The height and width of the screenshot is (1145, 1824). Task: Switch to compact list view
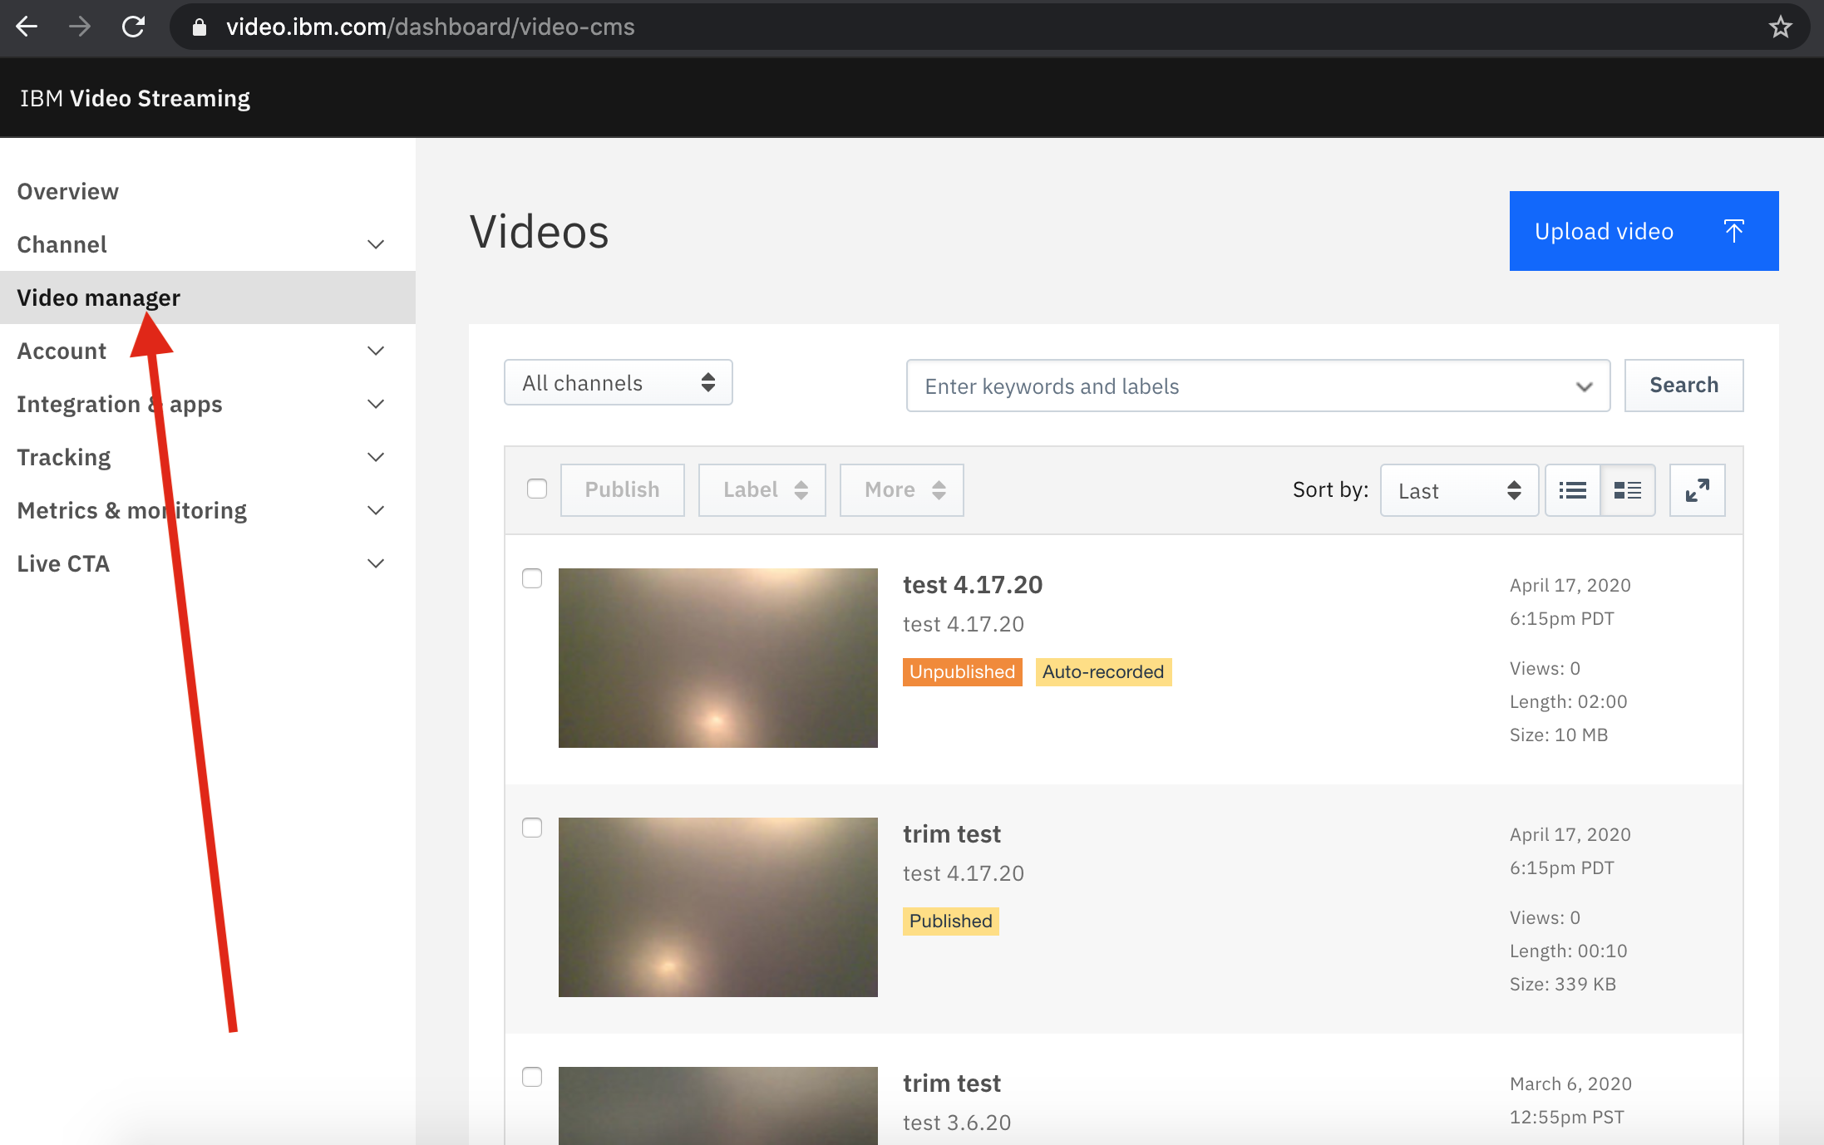1572,490
